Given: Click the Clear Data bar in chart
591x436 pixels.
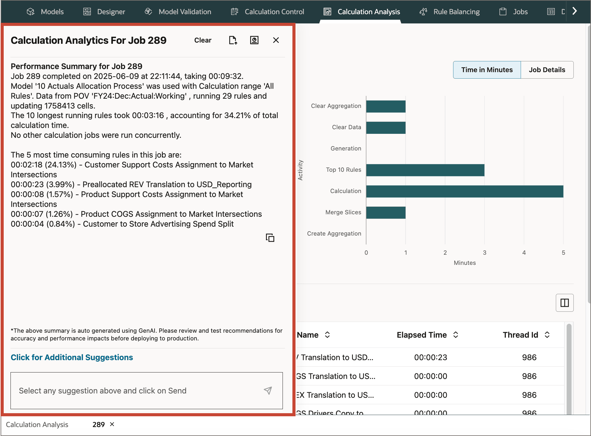Looking at the screenshot, I should [x=386, y=128].
